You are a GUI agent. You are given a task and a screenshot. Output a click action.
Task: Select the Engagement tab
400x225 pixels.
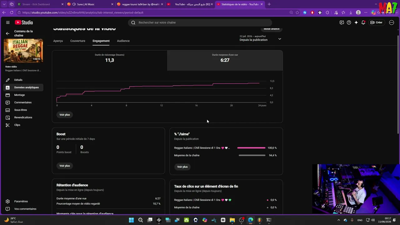coord(101,41)
